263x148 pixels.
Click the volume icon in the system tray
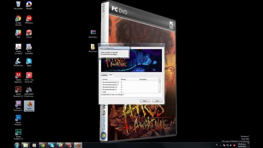(x=231, y=145)
